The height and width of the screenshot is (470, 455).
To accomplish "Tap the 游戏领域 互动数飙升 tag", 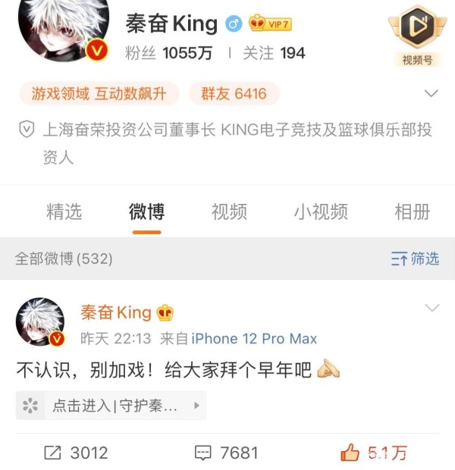I will (x=99, y=93).
